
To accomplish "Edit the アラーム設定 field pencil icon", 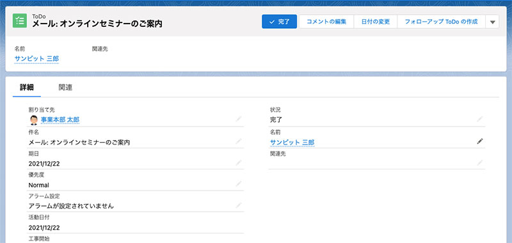I will [239, 205].
